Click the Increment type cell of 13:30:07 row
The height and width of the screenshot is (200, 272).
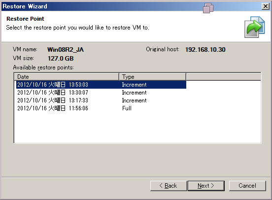(x=134, y=93)
